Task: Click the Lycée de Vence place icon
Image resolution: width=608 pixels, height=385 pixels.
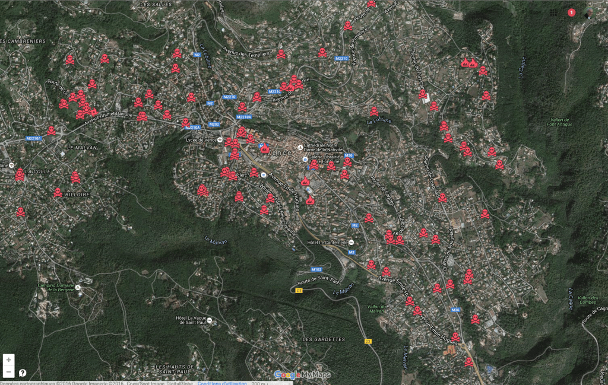Action: coord(220,139)
